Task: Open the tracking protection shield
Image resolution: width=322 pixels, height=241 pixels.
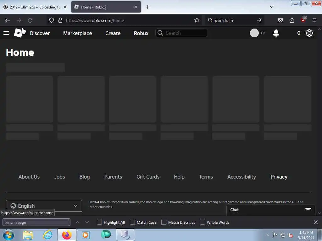Action: [52, 20]
